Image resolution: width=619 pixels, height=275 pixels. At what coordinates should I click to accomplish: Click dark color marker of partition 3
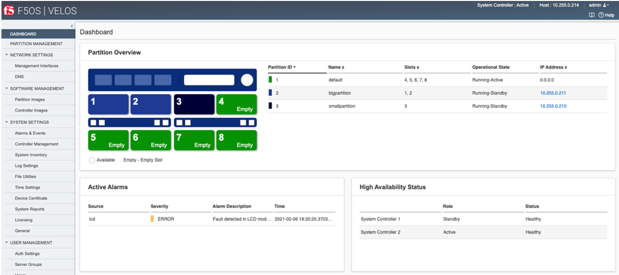270,106
